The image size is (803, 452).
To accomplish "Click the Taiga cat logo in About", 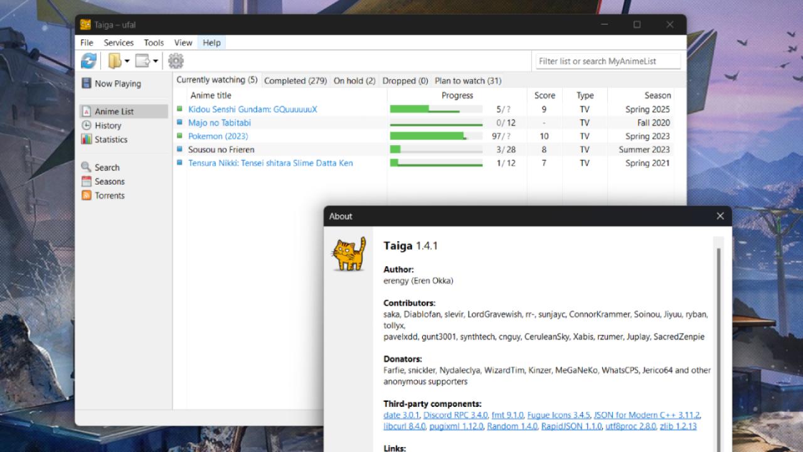I will click(348, 254).
